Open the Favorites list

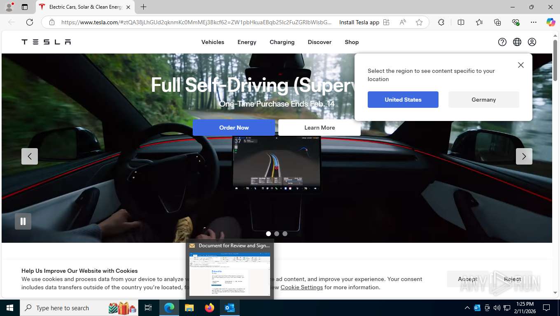click(x=479, y=22)
